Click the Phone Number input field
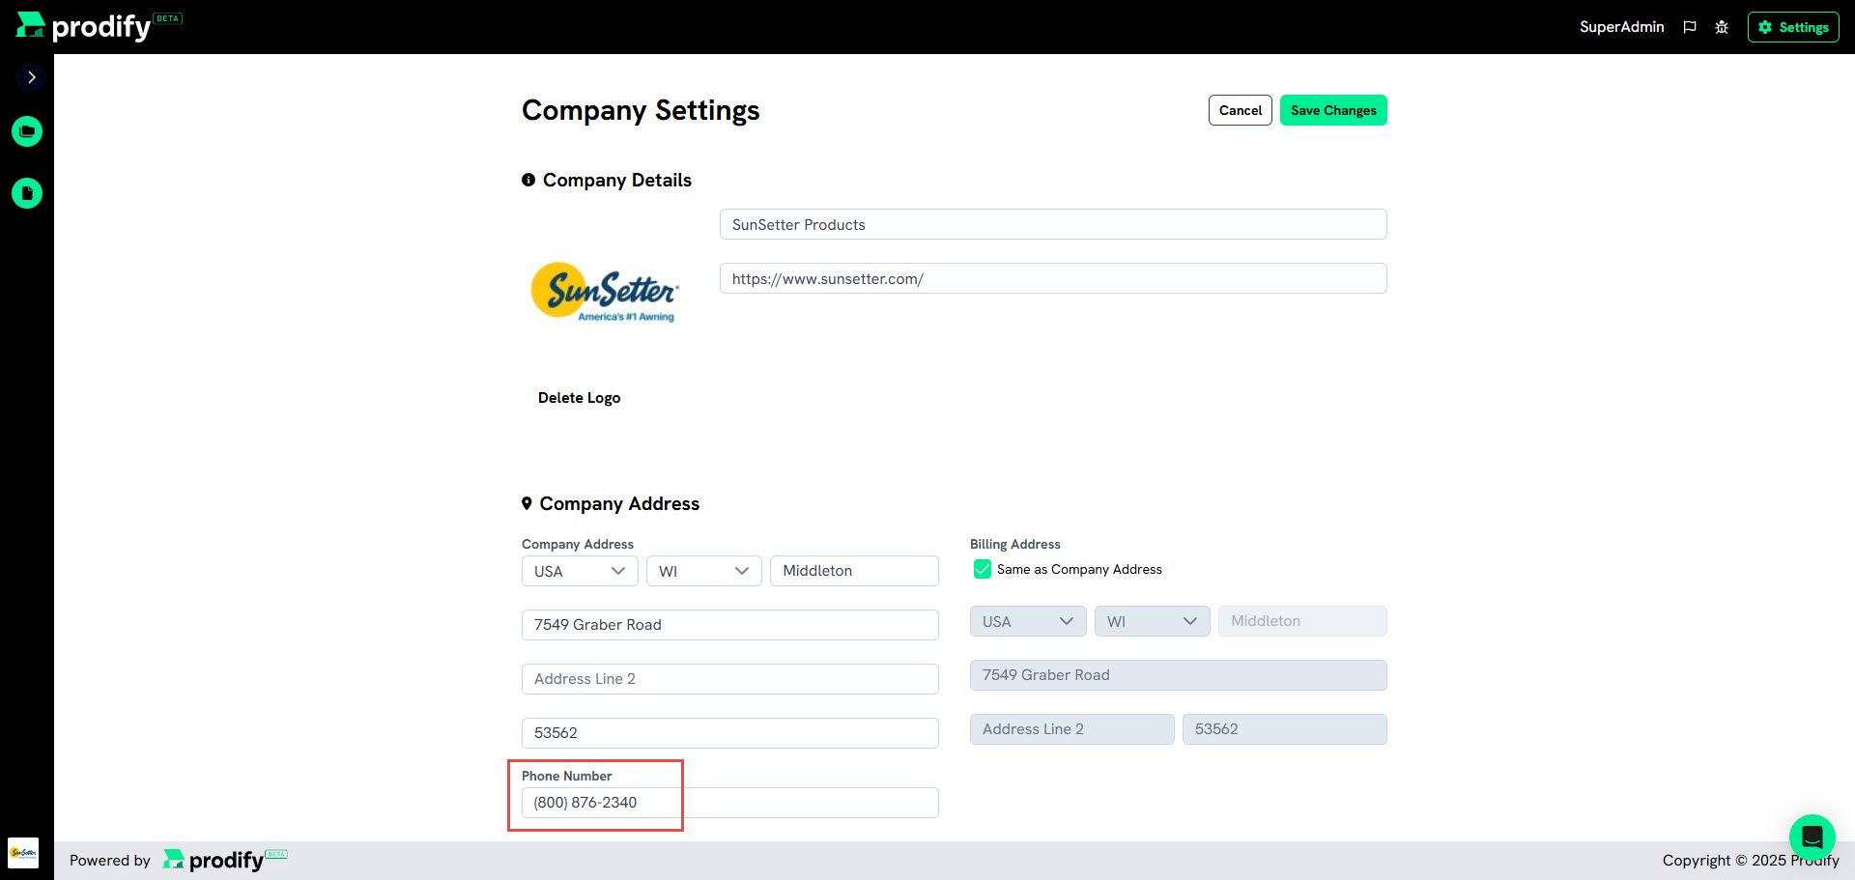Screen dimensions: 1855x880 [730, 803]
